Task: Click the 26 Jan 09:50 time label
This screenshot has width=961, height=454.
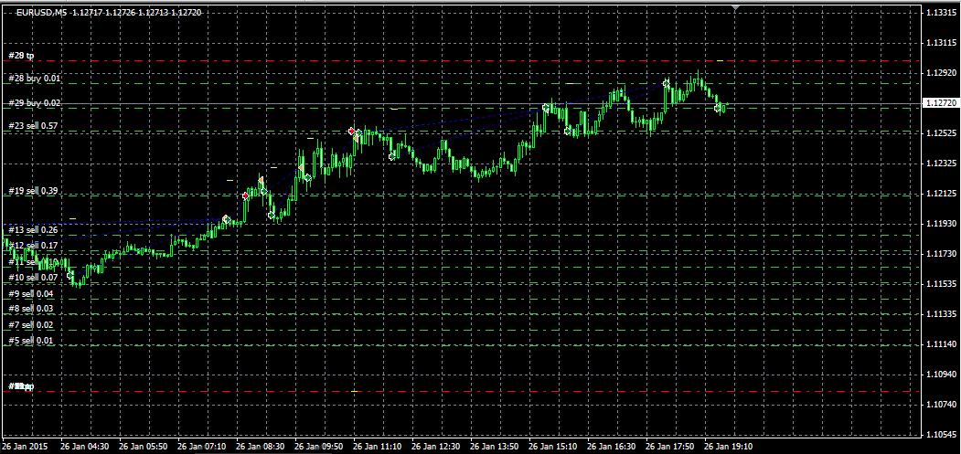Action: (x=319, y=447)
